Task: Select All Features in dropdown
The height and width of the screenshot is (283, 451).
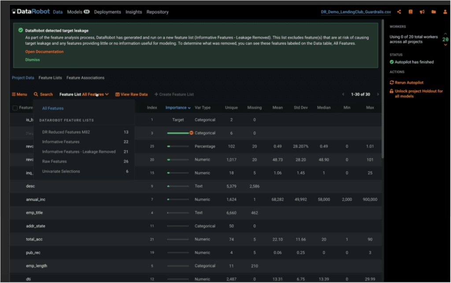Action: point(53,108)
